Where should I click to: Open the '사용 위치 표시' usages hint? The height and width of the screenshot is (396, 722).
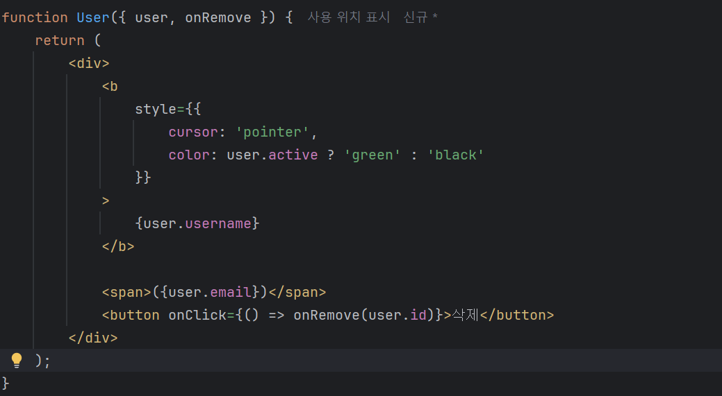pos(349,17)
